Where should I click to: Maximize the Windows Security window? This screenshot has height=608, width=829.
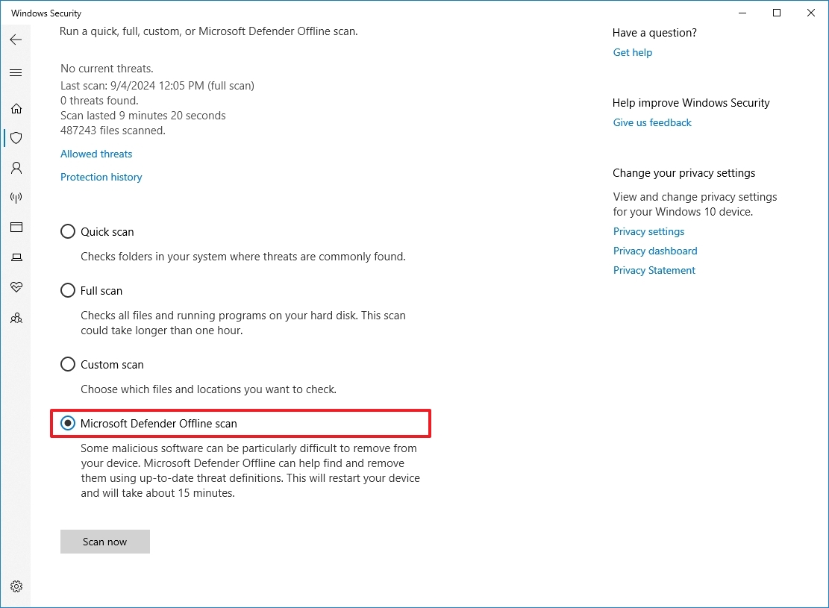[x=777, y=13]
